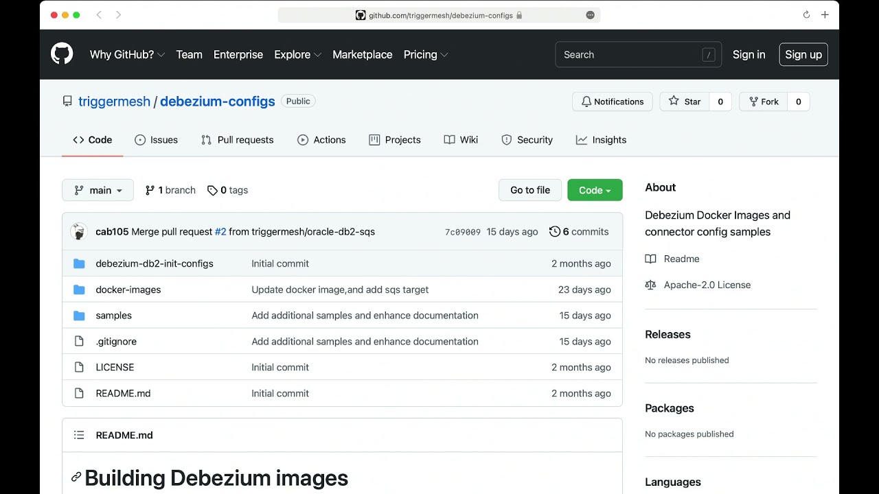Click the tag icon next to 0 tags

[212, 191]
